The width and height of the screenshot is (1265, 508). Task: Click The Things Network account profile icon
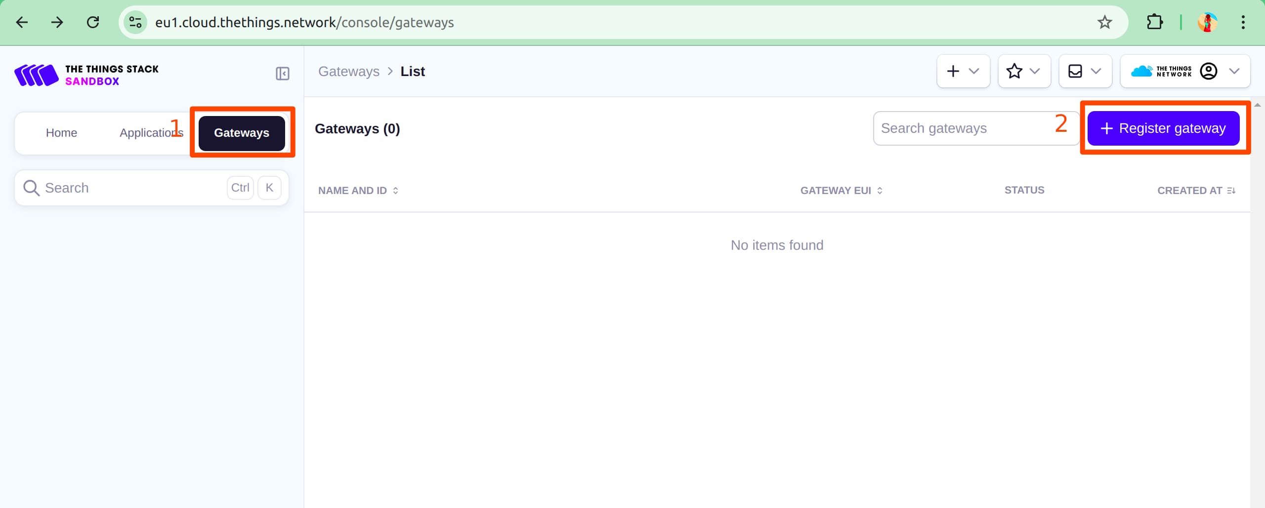[1209, 71]
